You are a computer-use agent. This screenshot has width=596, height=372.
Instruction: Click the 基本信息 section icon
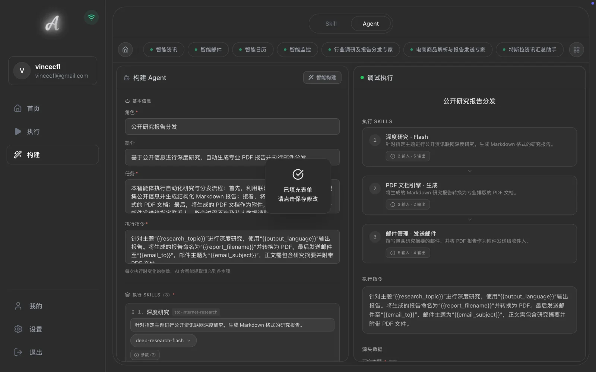127,101
